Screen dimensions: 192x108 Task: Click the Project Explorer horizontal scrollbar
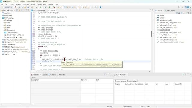pyautogui.click(x=11, y=104)
